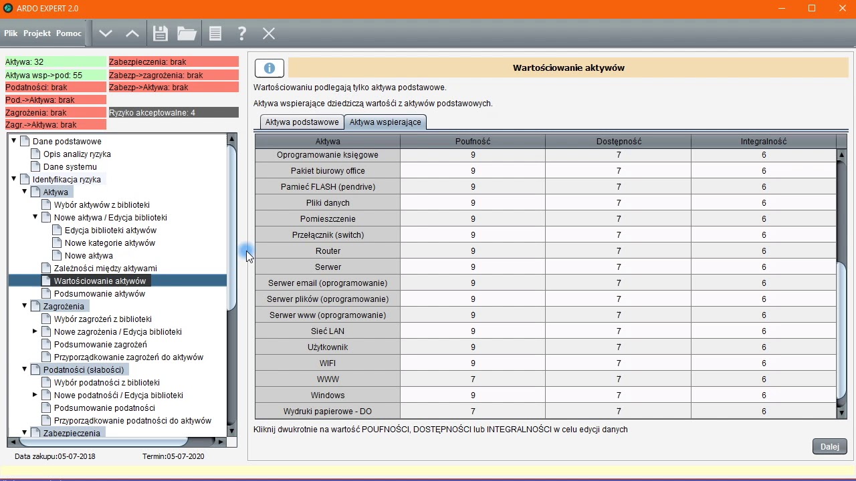Select the Nowe aktywa leaf item
856x481 pixels.
tap(88, 255)
